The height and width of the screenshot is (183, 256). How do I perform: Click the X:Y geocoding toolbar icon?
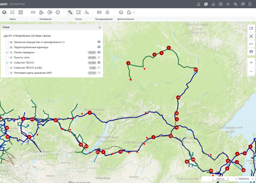(x=99, y=12)
